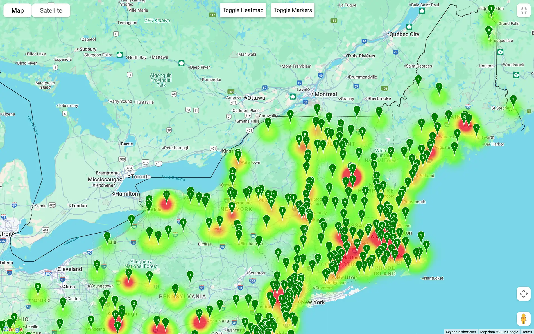Exit fullscreen map view
Viewport: 534px width, 334px height.
coord(524,10)
